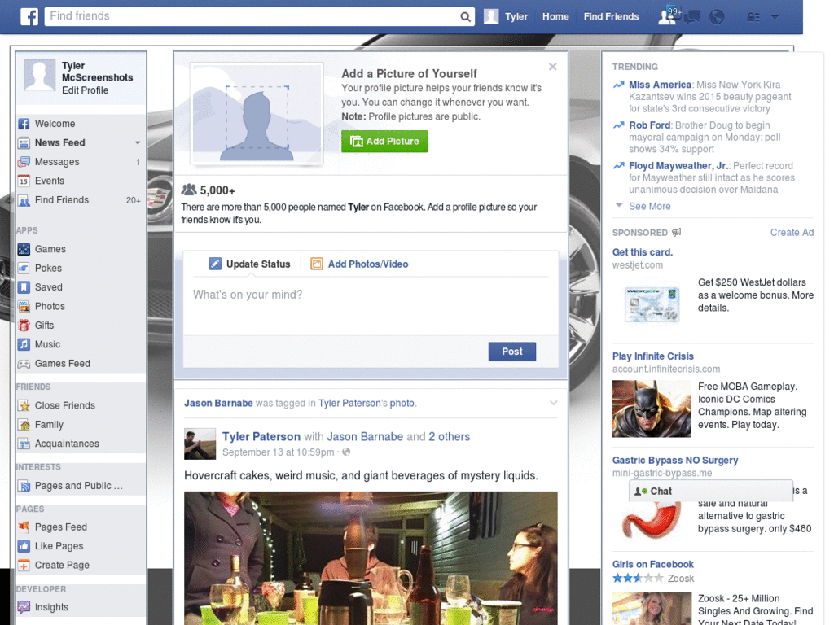834x625 pixels.
Task: Select the Add Photos/Video tab
Action: (x=359, y=264)
